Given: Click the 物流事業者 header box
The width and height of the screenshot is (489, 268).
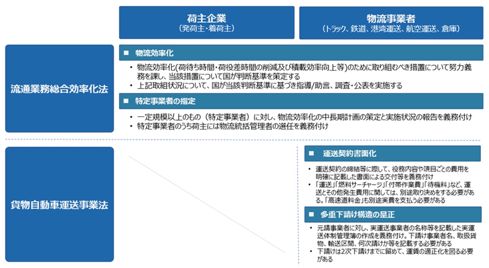Looking at the screenshot, I should pyautogui.click(x=391, y=22).
